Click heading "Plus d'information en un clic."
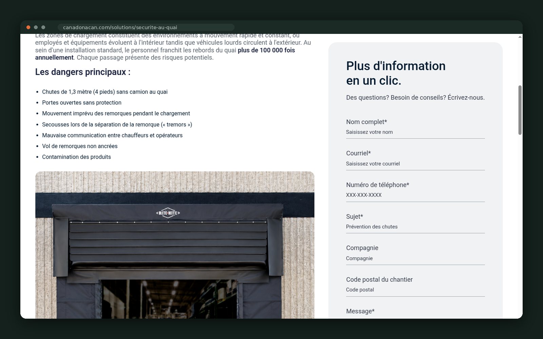This screenshot has width=543, height=339. tap(396, 73)
